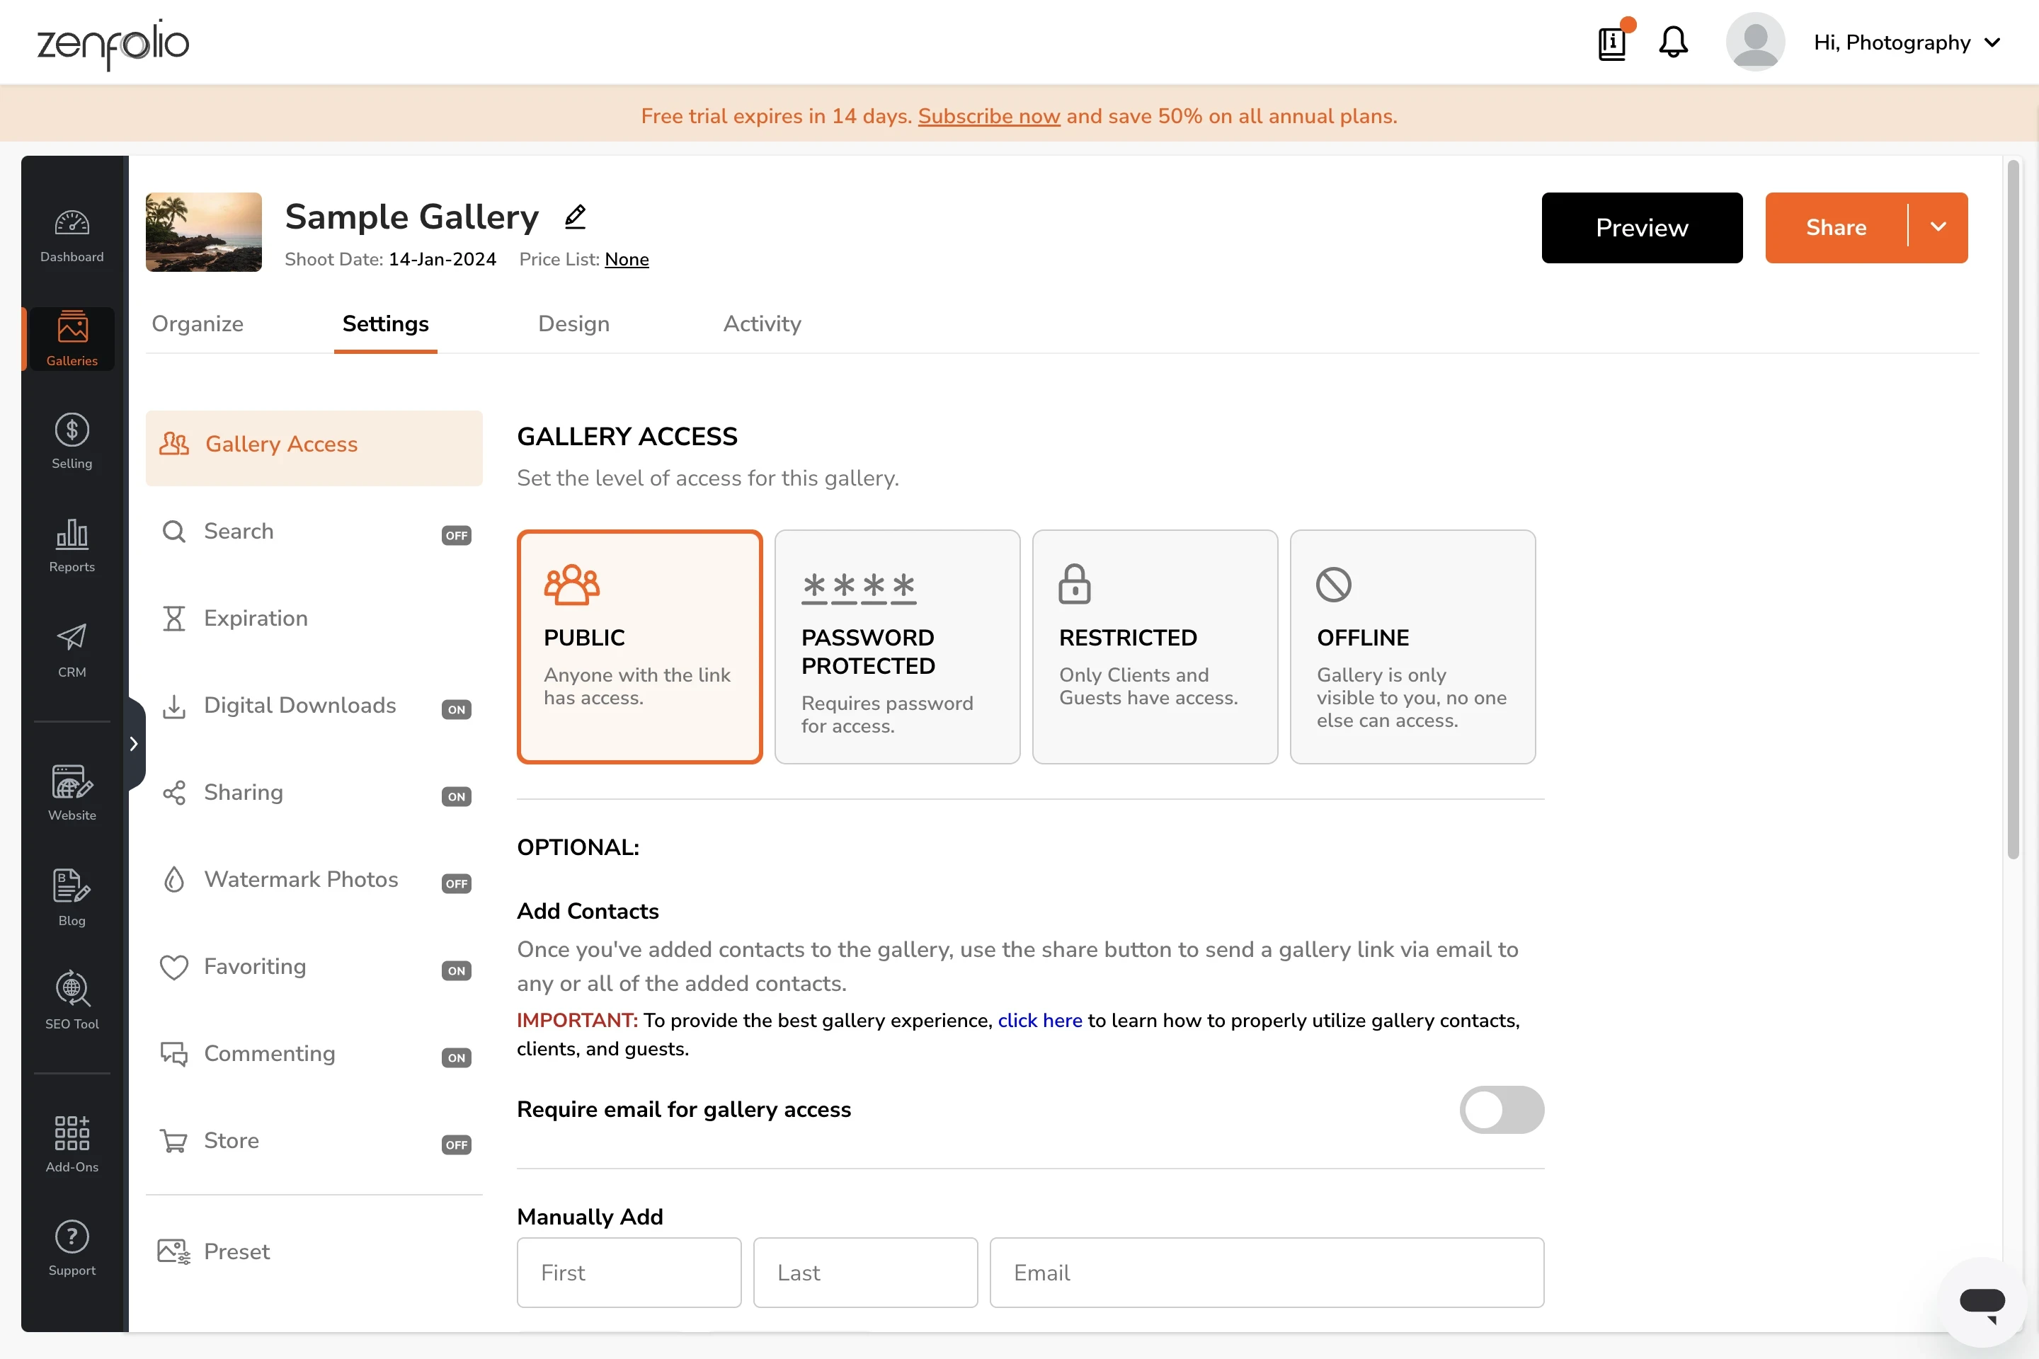Click the Preview button
This screenshot has height=1359, width=2039.
1641,228
